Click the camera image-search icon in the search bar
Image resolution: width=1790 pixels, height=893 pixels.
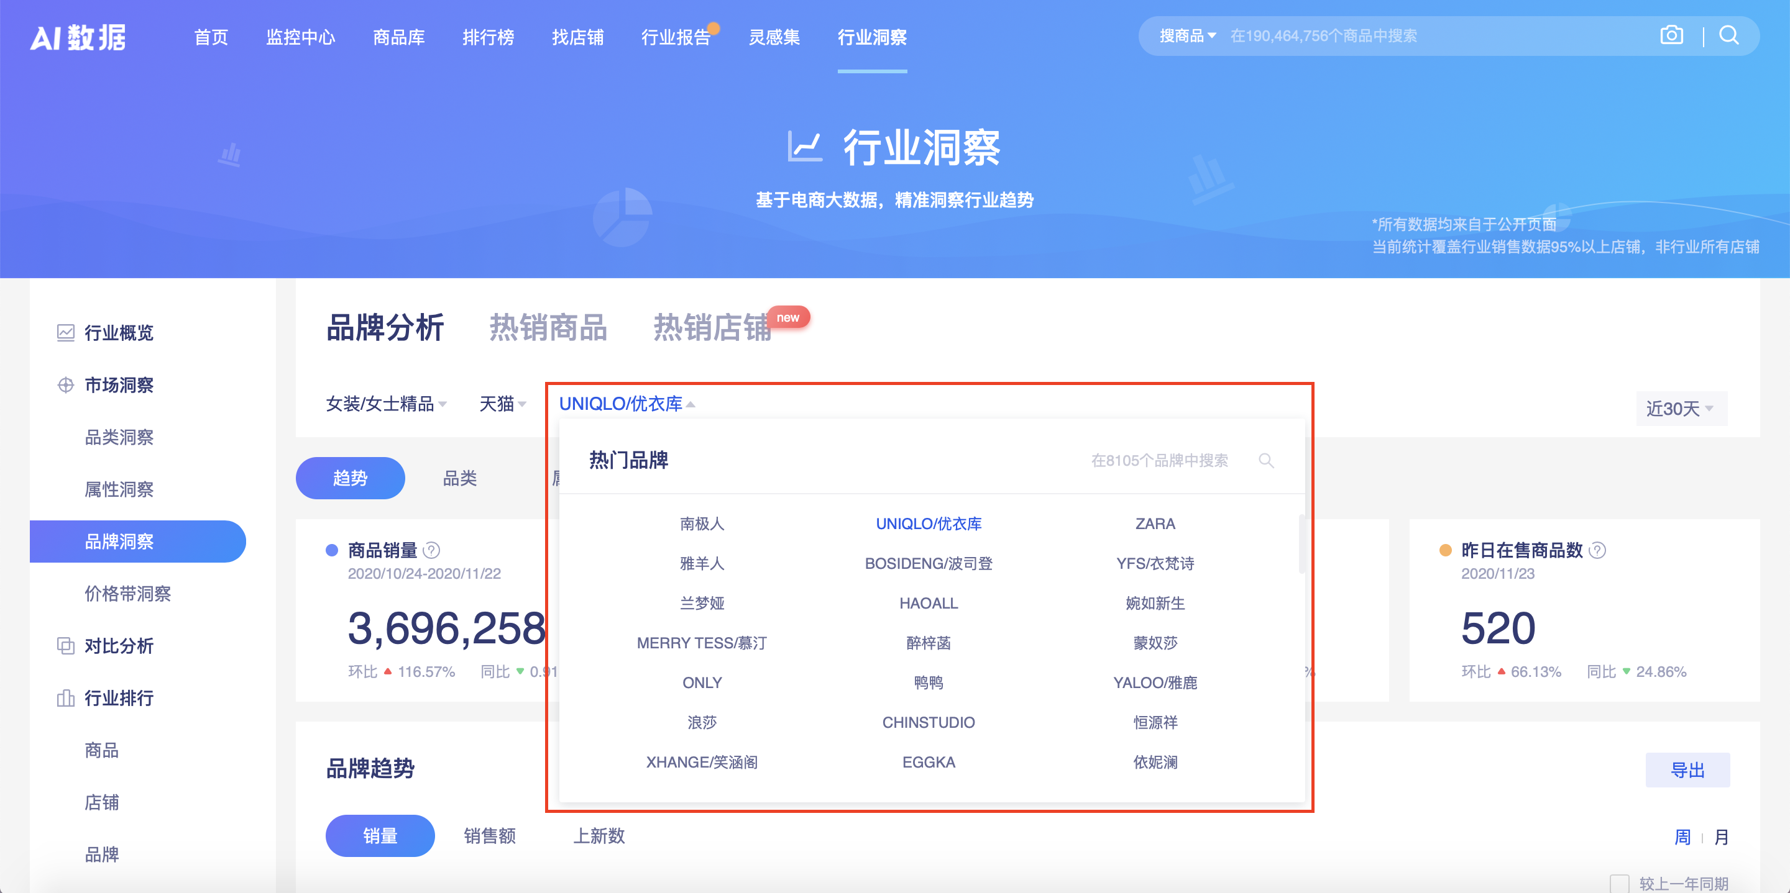click(1671, 35)
